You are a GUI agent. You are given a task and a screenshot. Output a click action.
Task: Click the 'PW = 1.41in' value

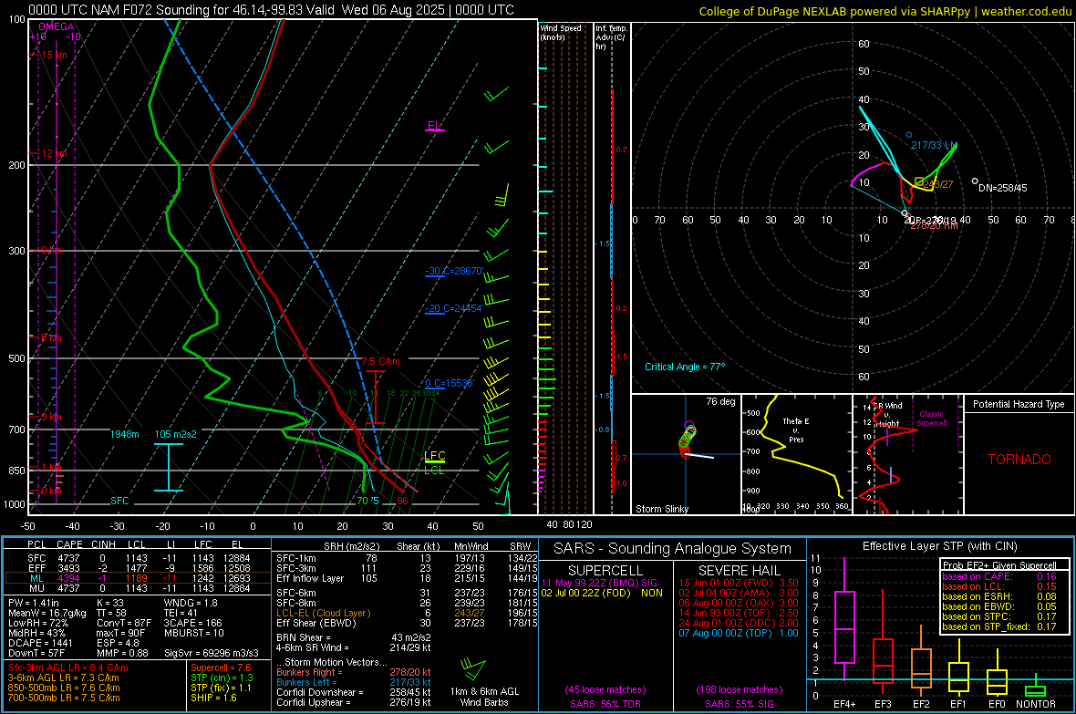pyautogui.click(x=34, y=603)
